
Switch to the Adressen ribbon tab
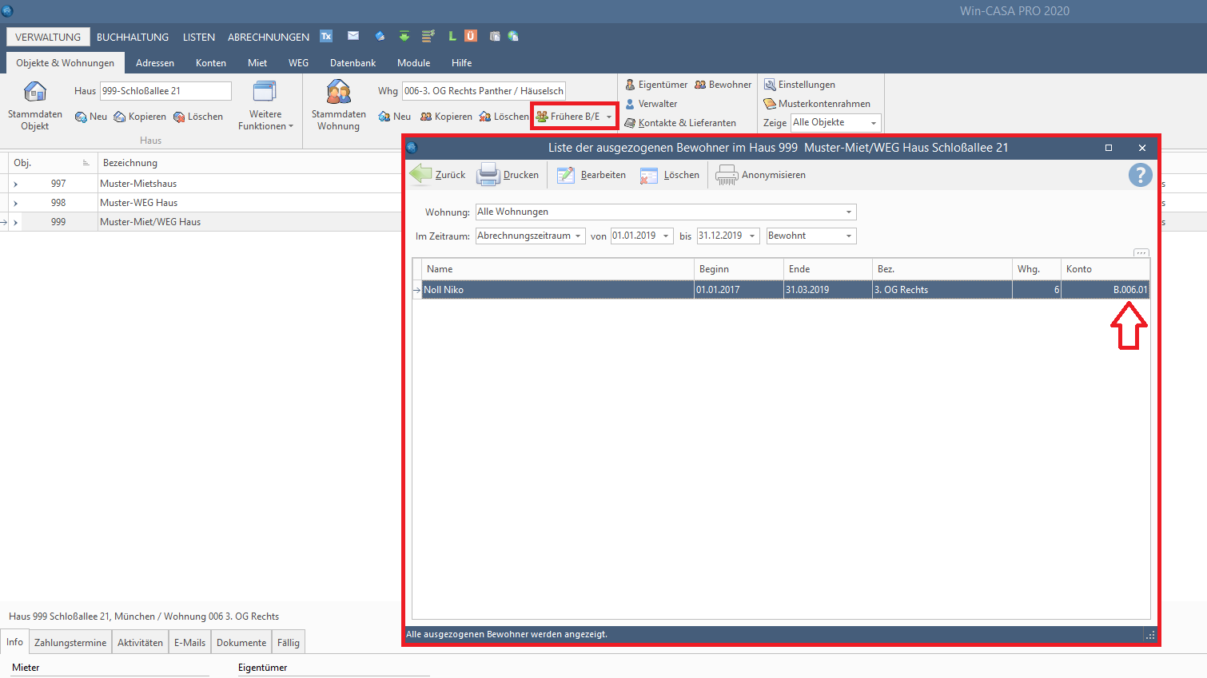click(155, 63)
